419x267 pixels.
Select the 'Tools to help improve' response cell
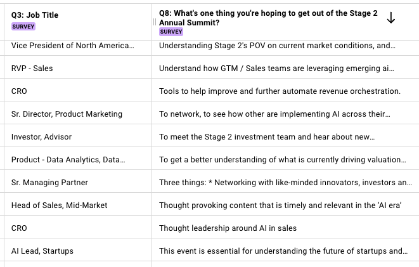[x=280, y=91]
